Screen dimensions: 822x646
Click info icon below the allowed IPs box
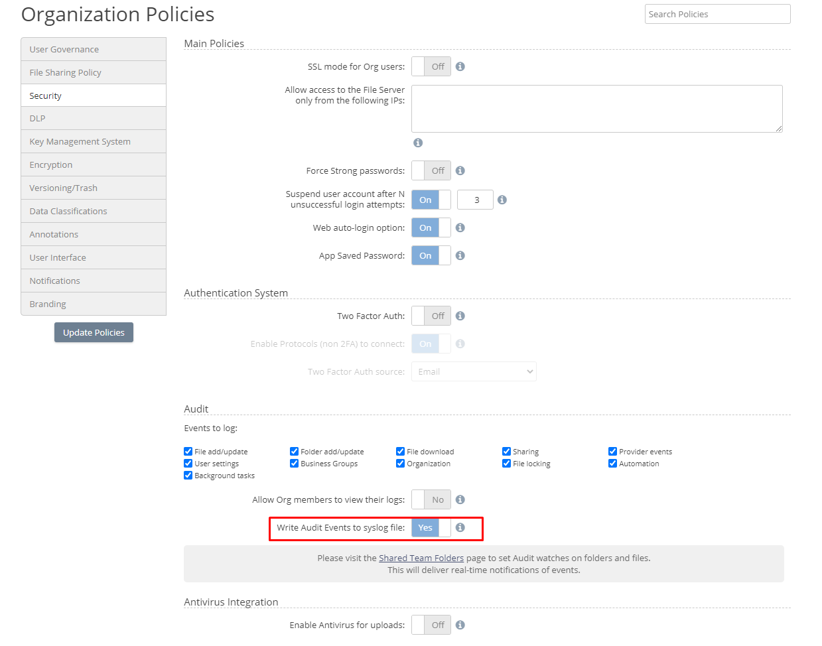(417, 143)
